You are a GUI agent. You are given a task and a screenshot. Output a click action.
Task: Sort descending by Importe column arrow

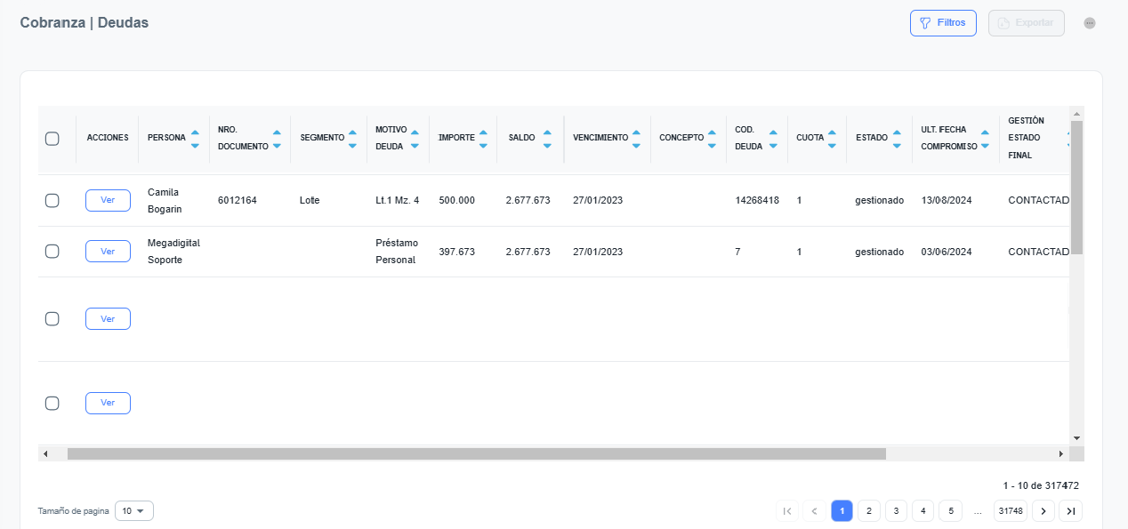click(x=483, y=144)
